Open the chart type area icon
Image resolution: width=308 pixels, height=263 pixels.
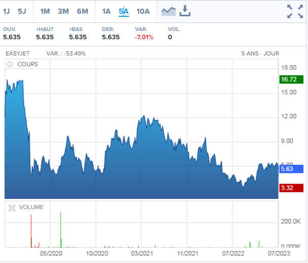168,11
